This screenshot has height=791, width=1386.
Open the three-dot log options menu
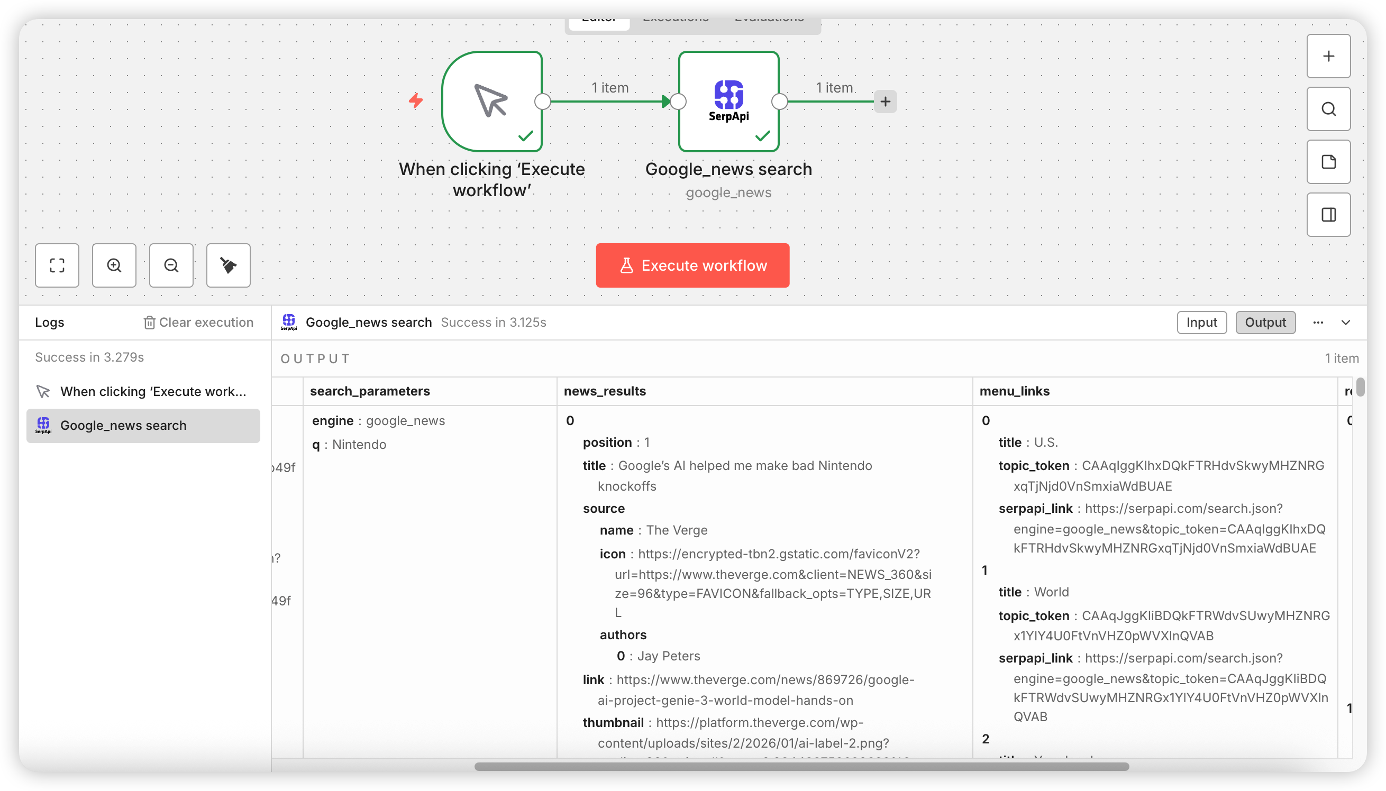1318,322
